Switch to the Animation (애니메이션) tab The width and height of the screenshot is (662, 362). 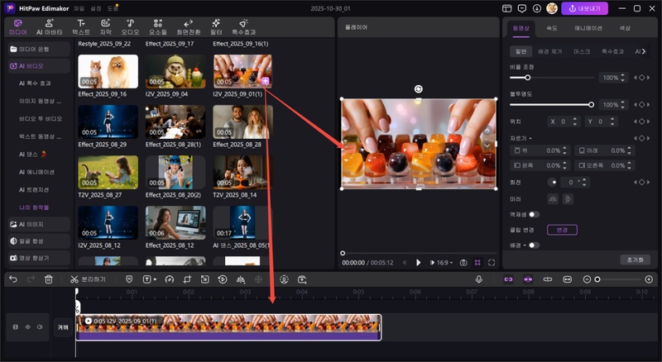588,28
